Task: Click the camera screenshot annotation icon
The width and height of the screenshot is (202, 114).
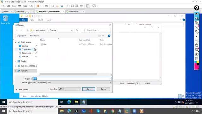Action: (x=197, y=54)
